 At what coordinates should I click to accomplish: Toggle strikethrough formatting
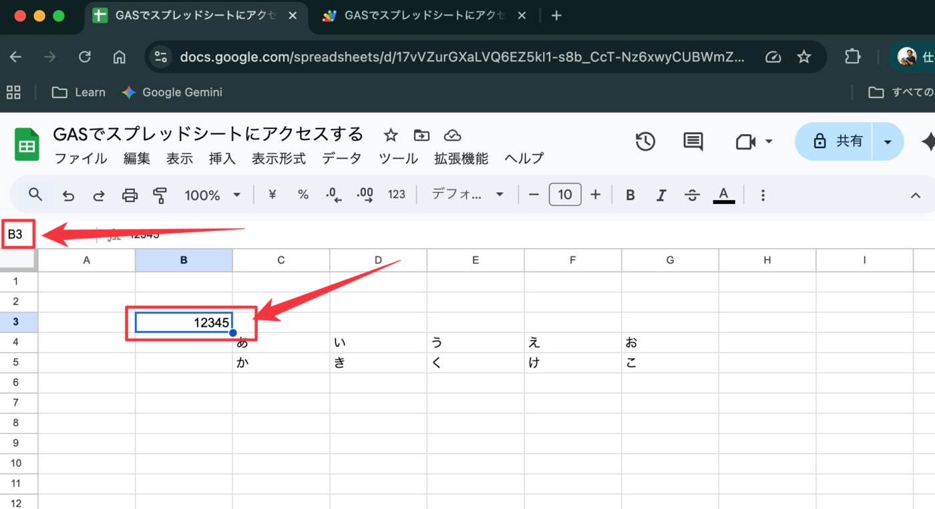tap(693, 195)
